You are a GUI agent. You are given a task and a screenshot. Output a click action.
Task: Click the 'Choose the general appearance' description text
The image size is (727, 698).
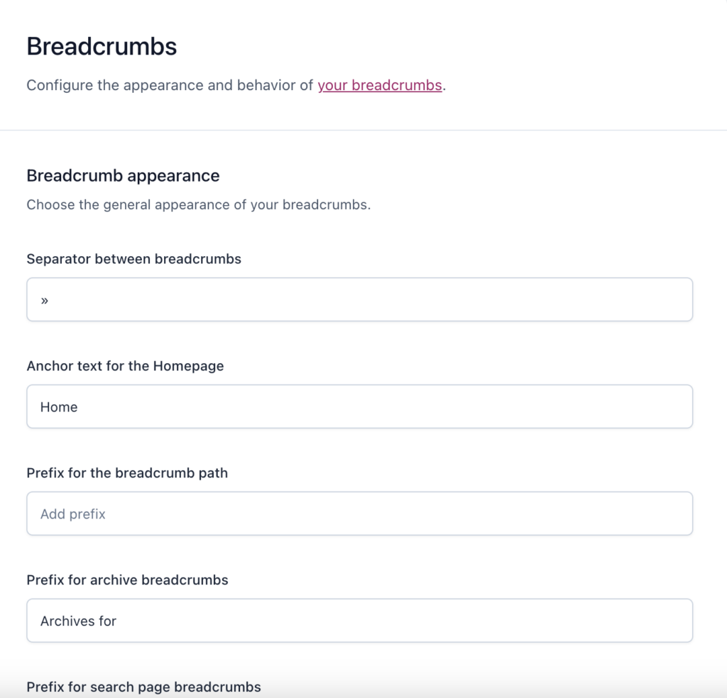tap(198, 205)
